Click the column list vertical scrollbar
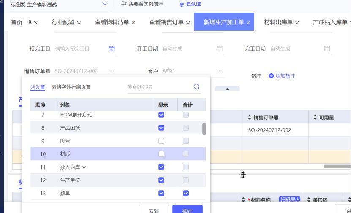The height and width of the screenshot is (213, 351). pyautogui.click(x=204, y=129)
